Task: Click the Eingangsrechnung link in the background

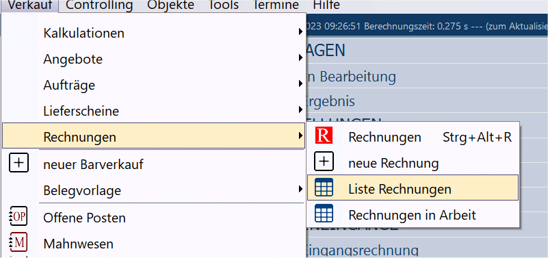Action: tap(362, 251)
